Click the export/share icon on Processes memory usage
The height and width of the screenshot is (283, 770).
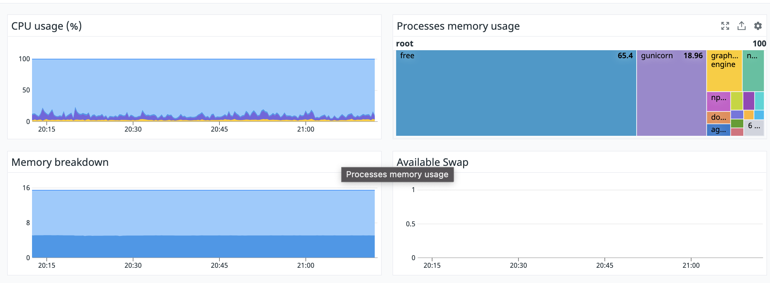pos(741,26)
